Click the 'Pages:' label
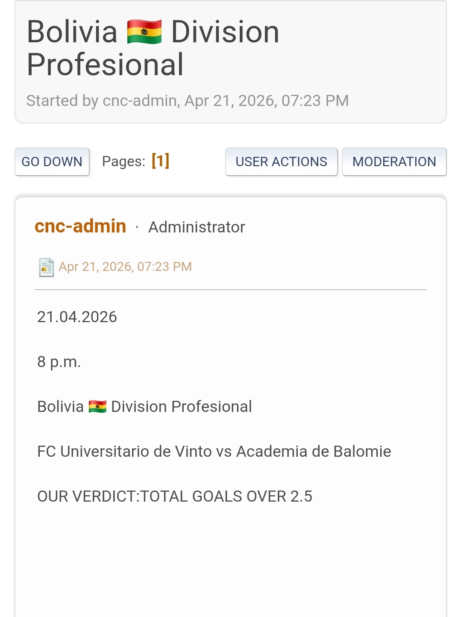461x617 pixels. 123,162
